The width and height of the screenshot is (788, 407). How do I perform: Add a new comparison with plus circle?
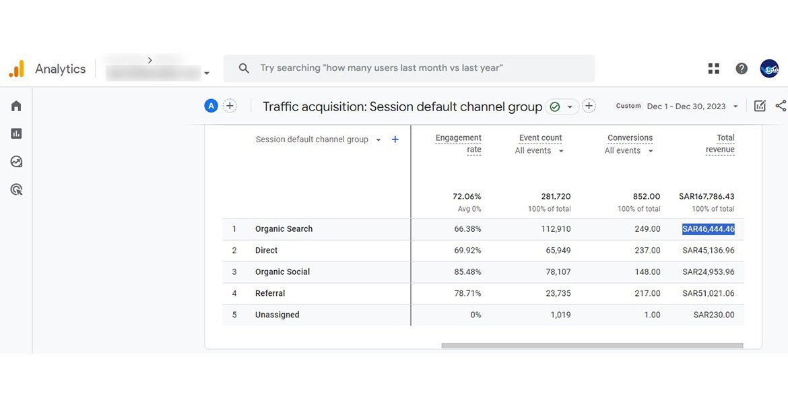coord(230,106)
